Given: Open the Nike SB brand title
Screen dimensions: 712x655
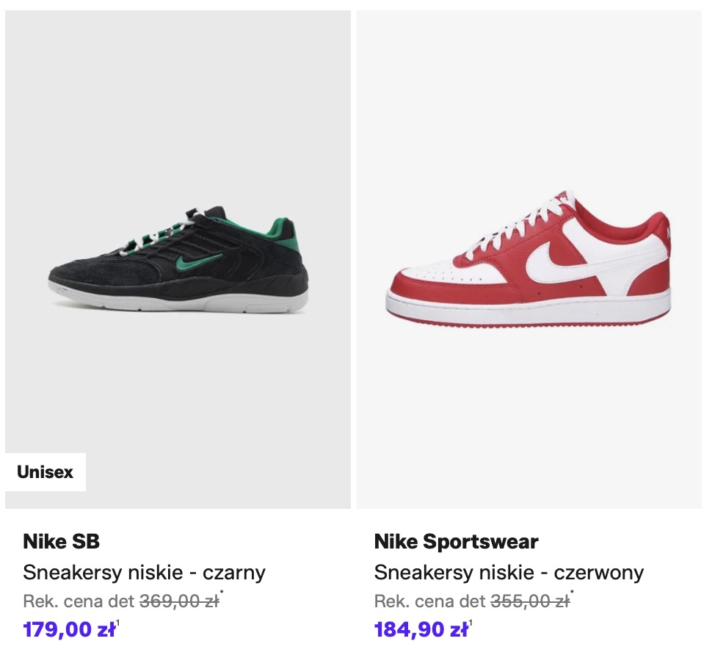Looking at the screenshot, I should 62,542.
